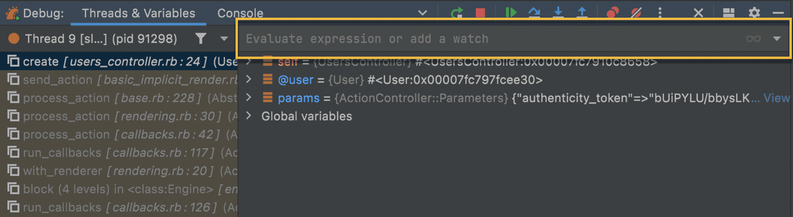
Task: Click the Step Into icon
Action: click(x=558, y=12)
